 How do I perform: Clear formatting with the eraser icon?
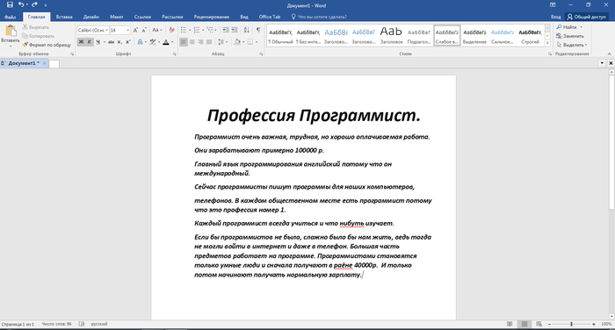171,30
